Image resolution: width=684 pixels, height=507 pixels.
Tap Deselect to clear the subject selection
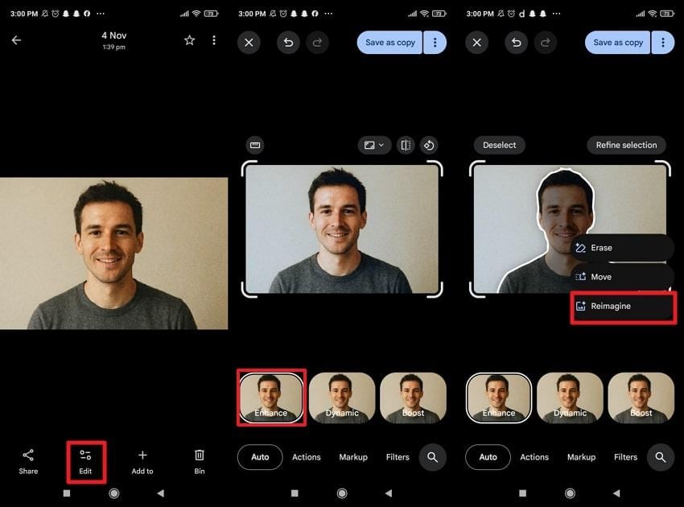[x=499, y=145]
